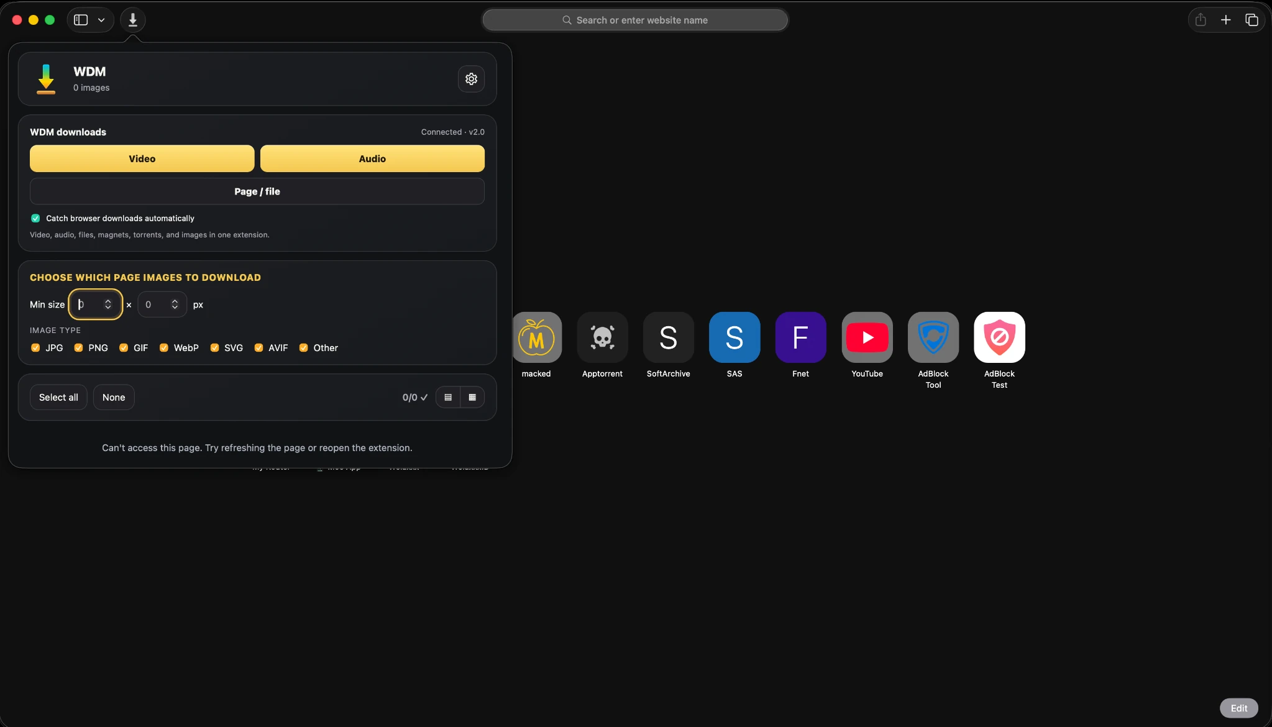
Task: Open sidebar options dropdown chevron
Action: point(101,20)
